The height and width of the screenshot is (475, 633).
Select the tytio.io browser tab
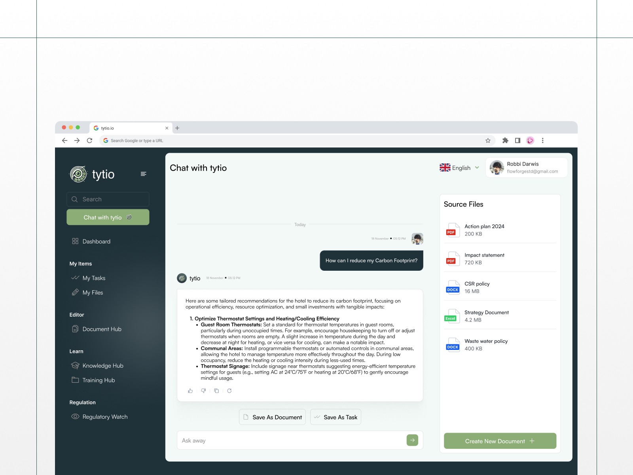131,128
